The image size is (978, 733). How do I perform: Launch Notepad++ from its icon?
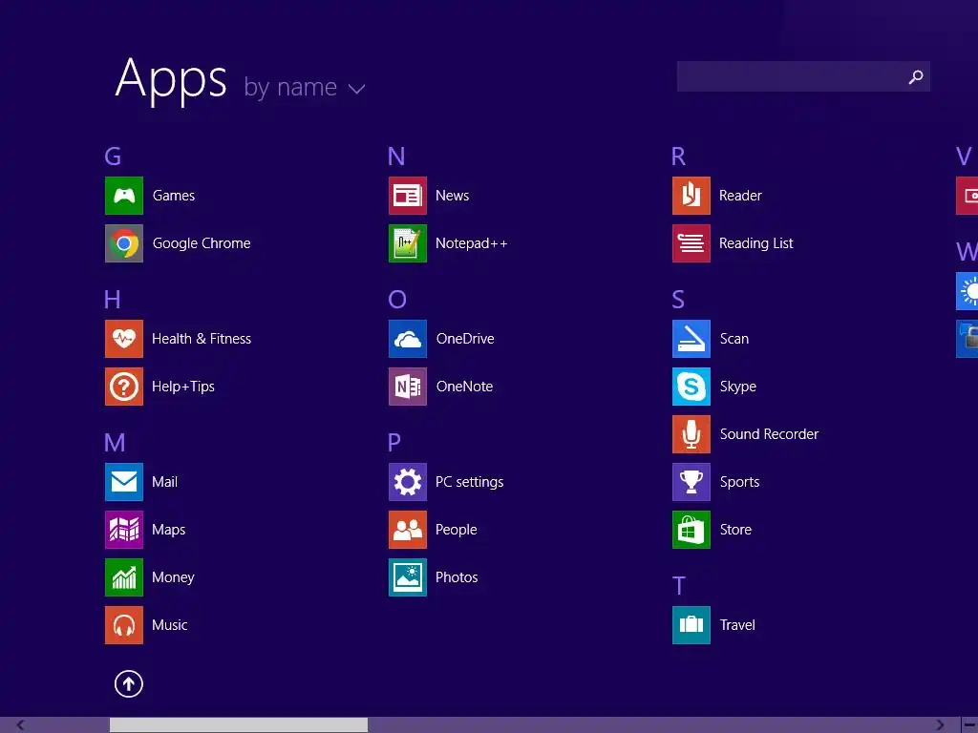click(x=407, y=243)
